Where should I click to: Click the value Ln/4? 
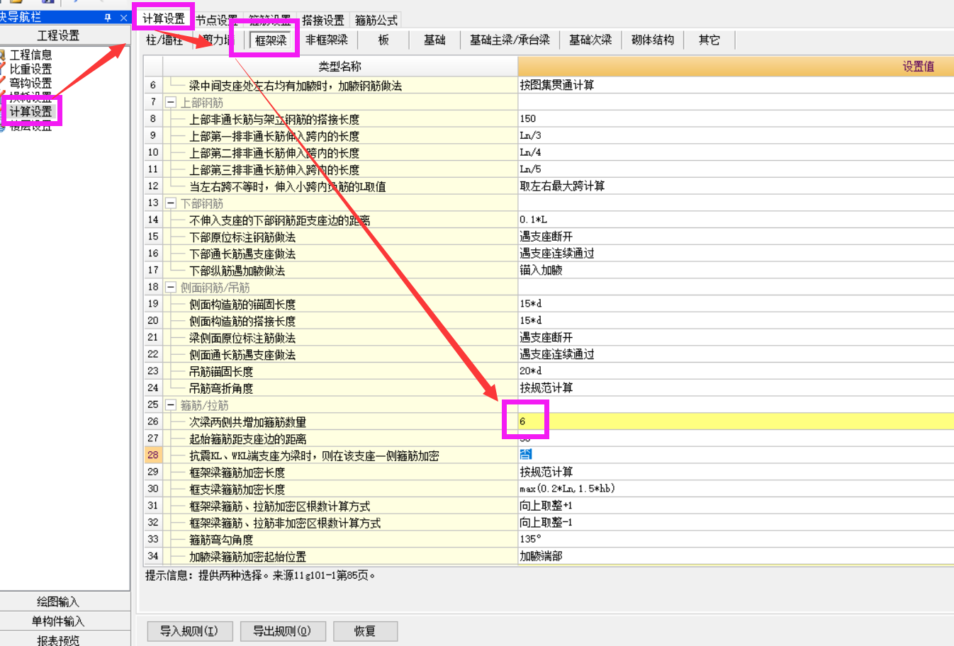[x=530, y=152]
